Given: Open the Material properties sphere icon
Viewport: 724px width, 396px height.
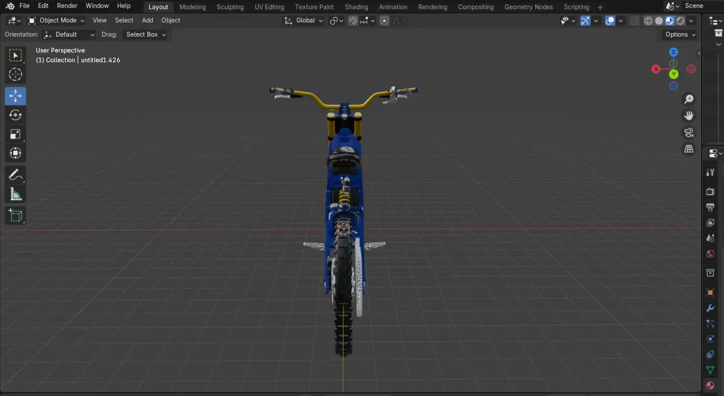Looking at the screenshot, I should pos(711,385).
